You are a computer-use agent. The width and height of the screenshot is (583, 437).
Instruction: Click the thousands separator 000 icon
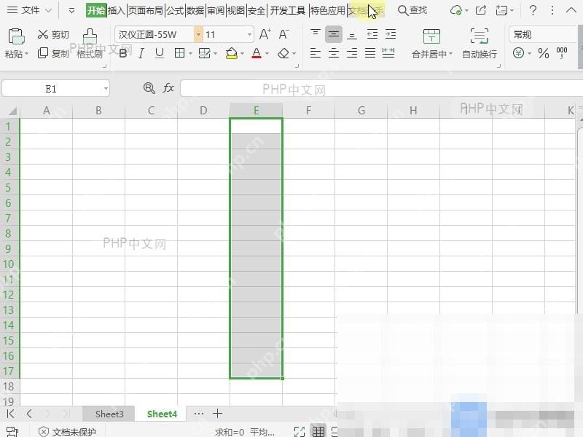(561, 52)
